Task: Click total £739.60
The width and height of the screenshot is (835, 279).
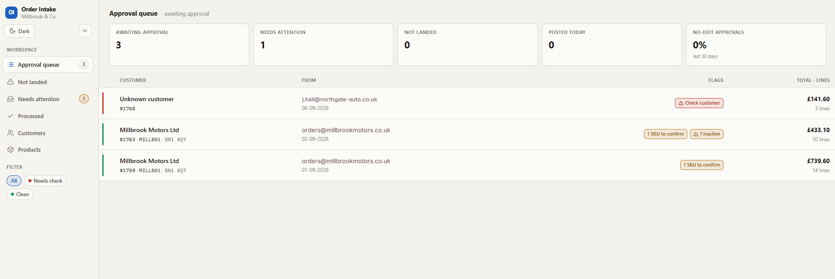Action: pyautogui.click(x=818, y=161)
